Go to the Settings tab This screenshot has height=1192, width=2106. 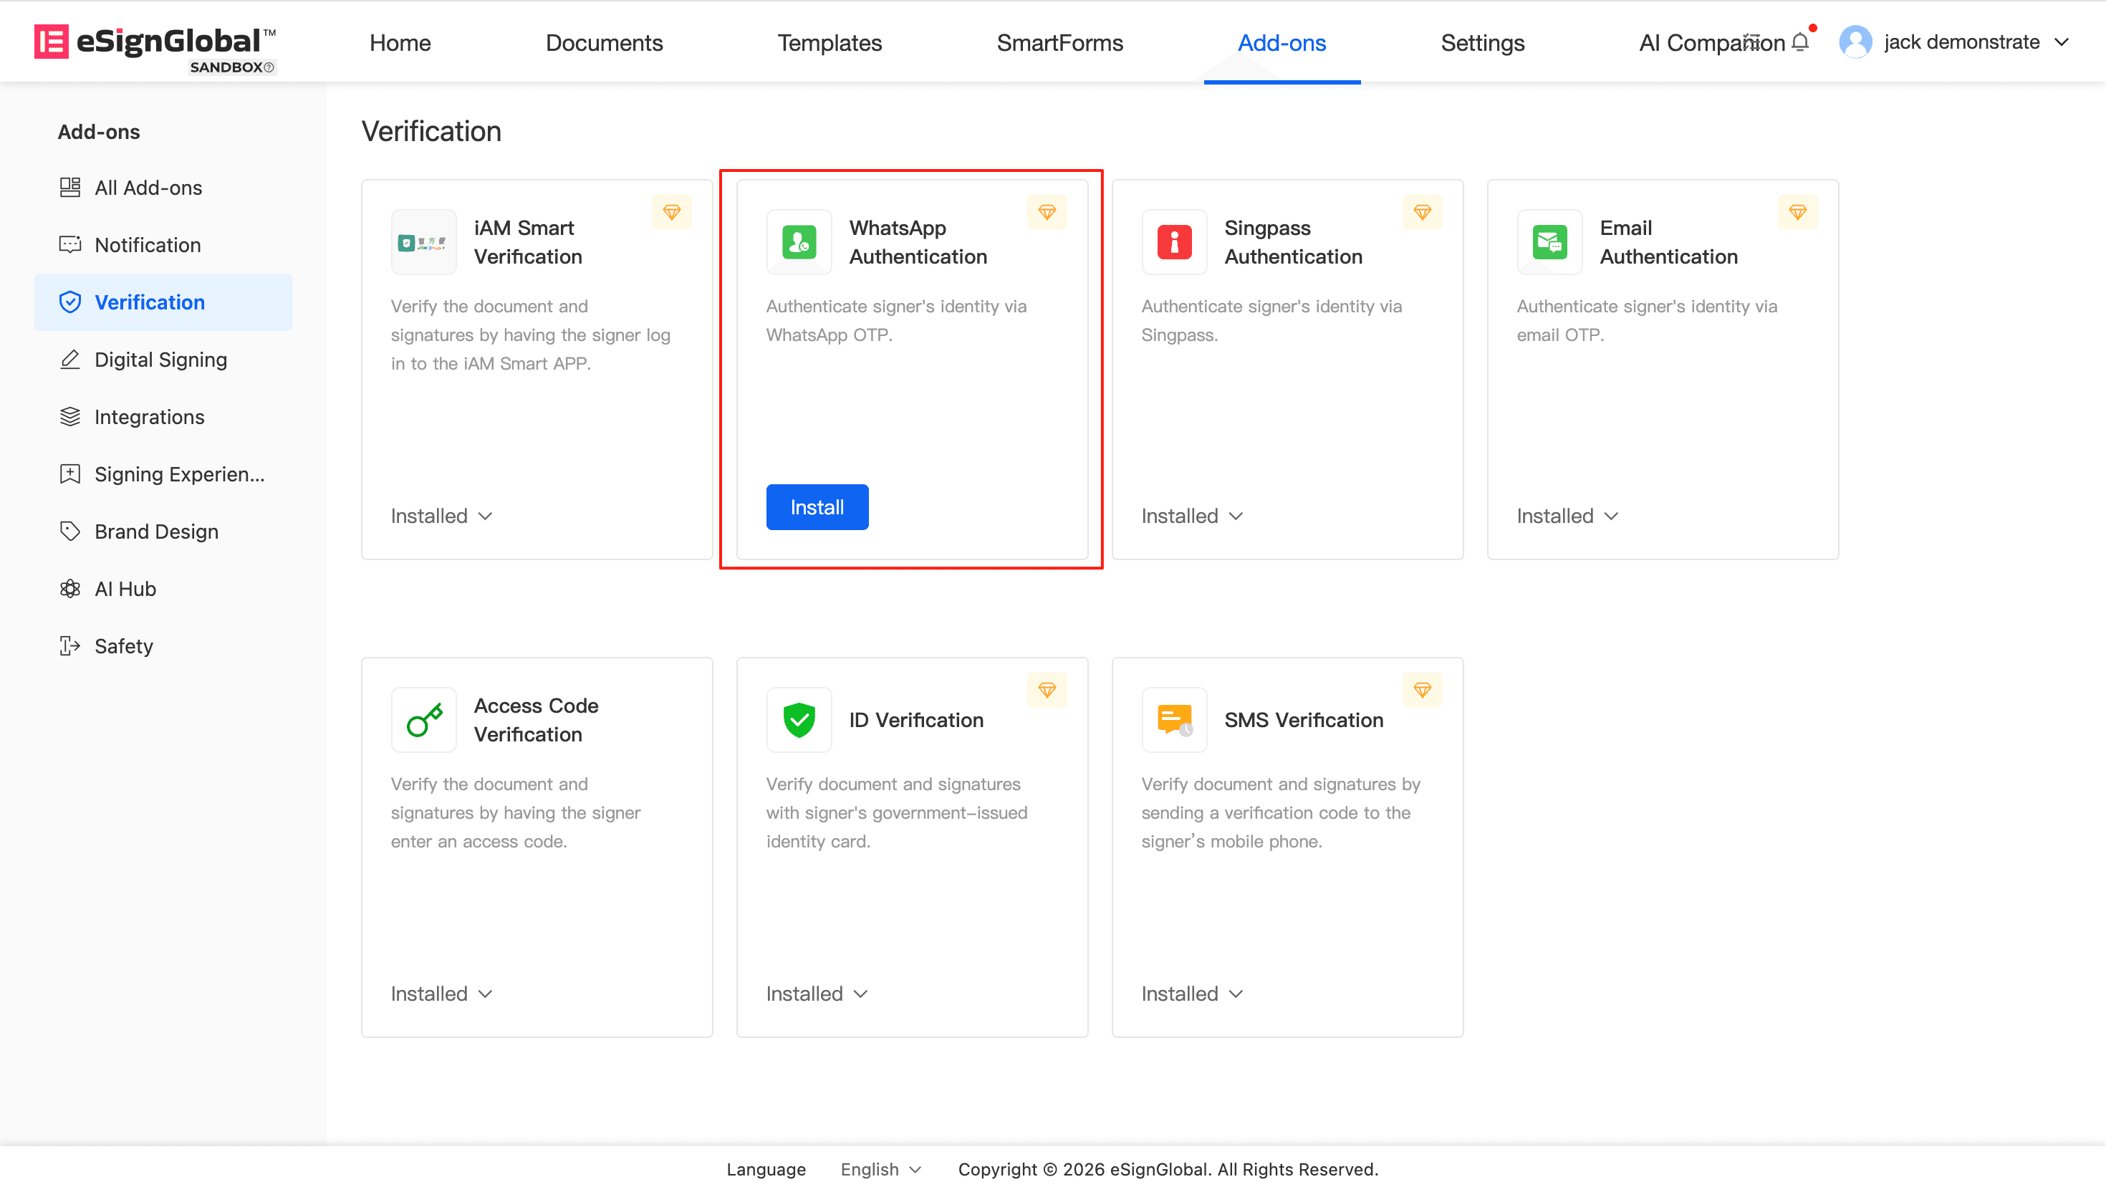1482,42
